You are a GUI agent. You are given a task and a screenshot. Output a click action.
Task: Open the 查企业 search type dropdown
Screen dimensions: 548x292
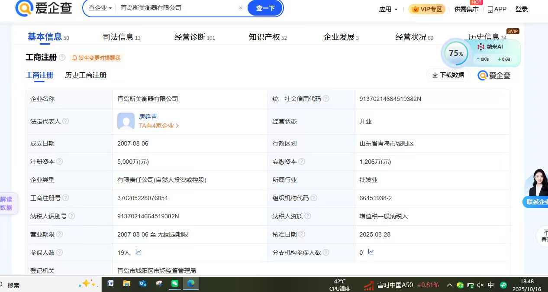pyautogui.click(x=100, y=8)
